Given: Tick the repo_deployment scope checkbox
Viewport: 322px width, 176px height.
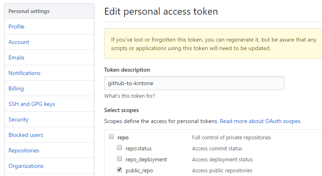Looking at the screenshot, I should (x=119, y=159).
